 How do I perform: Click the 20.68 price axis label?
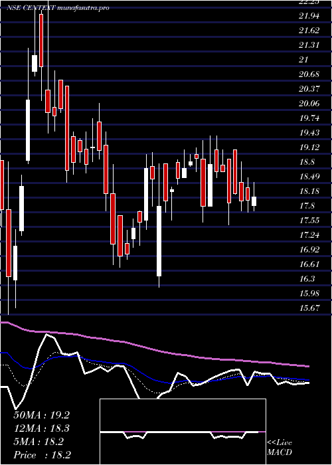point(309,74)
